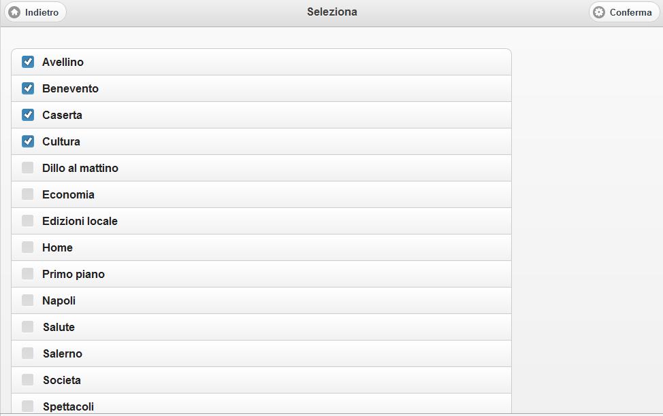The image size is (663, 416).
Task: Click the gear icon in Conferma button
Action: 599,12
